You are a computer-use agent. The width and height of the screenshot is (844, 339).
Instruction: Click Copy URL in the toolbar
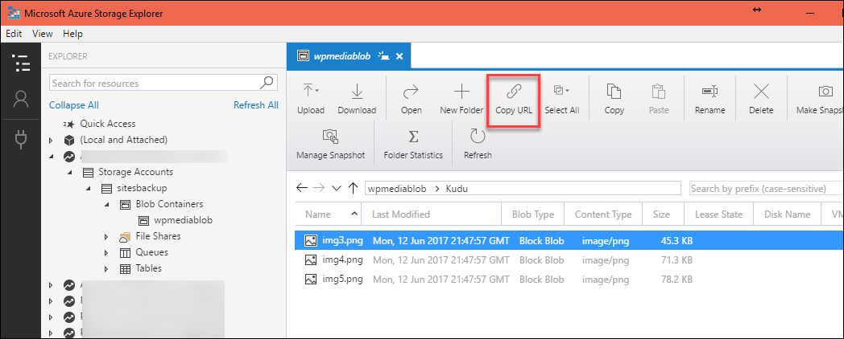pos(514,99)
